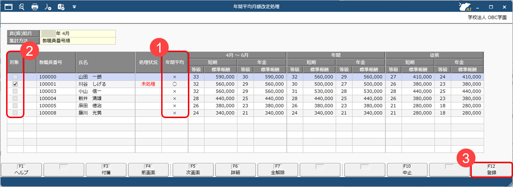Export to Excel via the Excel icon
513x187 pixels.
coord(61,7)
